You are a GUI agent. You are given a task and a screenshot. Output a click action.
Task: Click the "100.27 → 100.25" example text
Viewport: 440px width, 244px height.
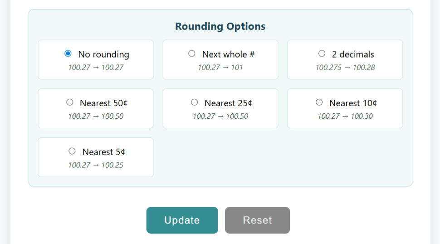(96, 165)
